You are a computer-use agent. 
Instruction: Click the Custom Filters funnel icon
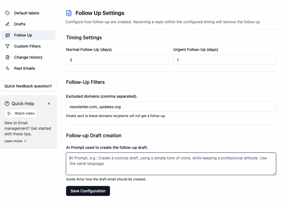coord(8,46)
